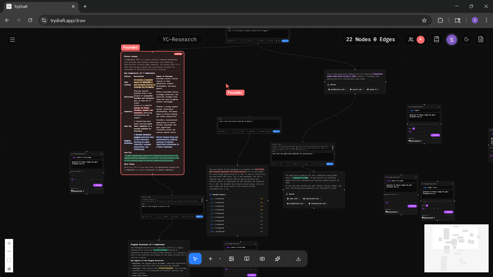
Task: Open the book/document tool in toolbar
Action: pos(247,259)
